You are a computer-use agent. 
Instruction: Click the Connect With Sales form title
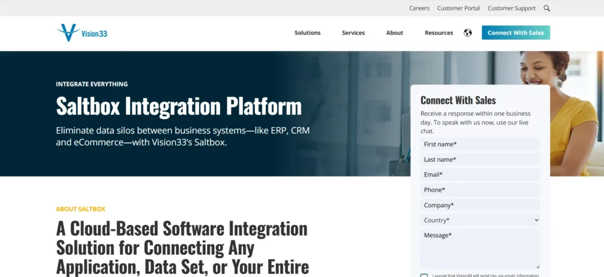[x=458, y=100]
